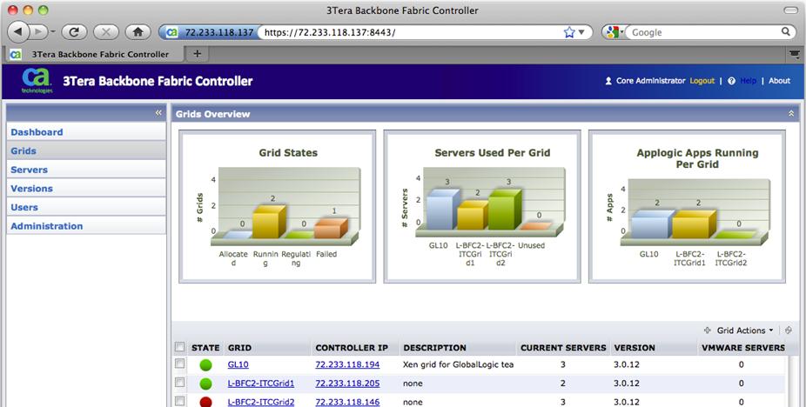Viewport: 806px width, 407px height.
Task: Click the Help question mark icon
Action: point(731,81)
